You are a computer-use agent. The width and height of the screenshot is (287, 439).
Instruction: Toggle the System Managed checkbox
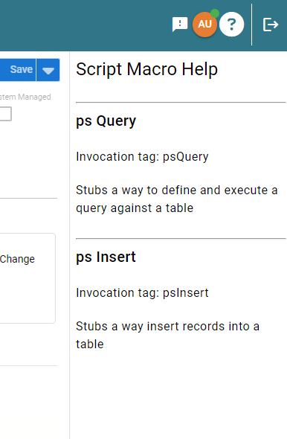(6, 114)
